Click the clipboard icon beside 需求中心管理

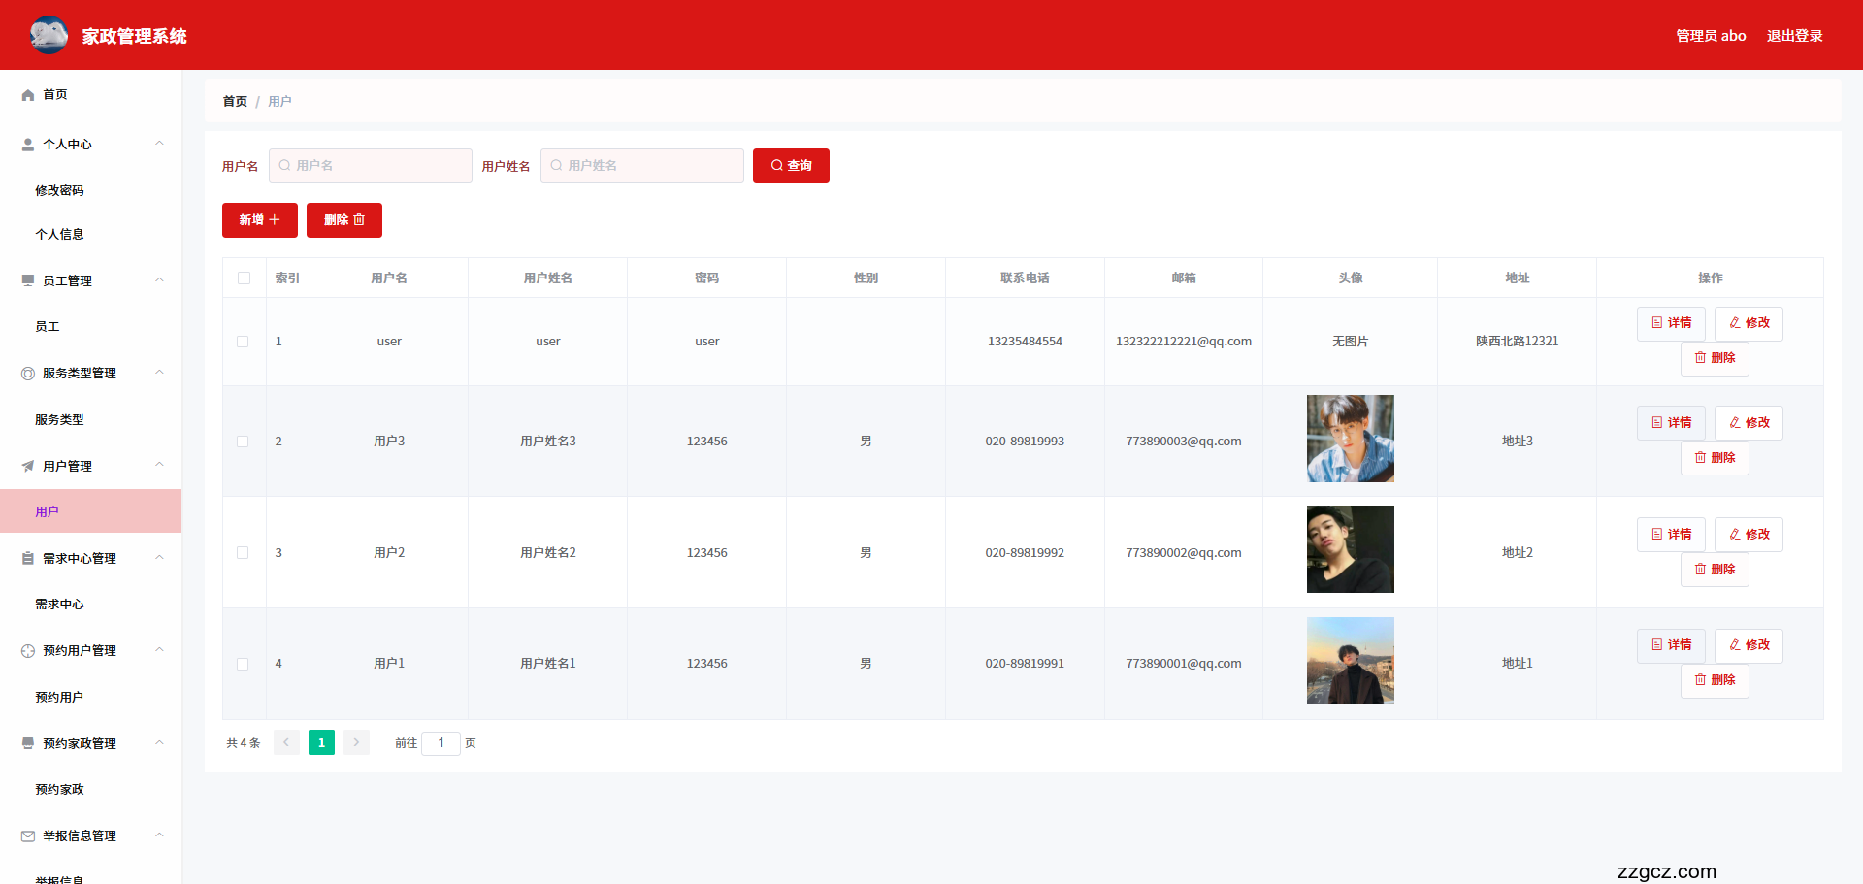(28, 559)
